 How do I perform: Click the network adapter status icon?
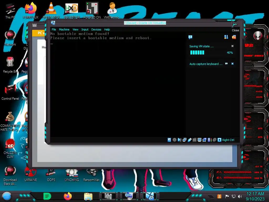click(184, 140)
